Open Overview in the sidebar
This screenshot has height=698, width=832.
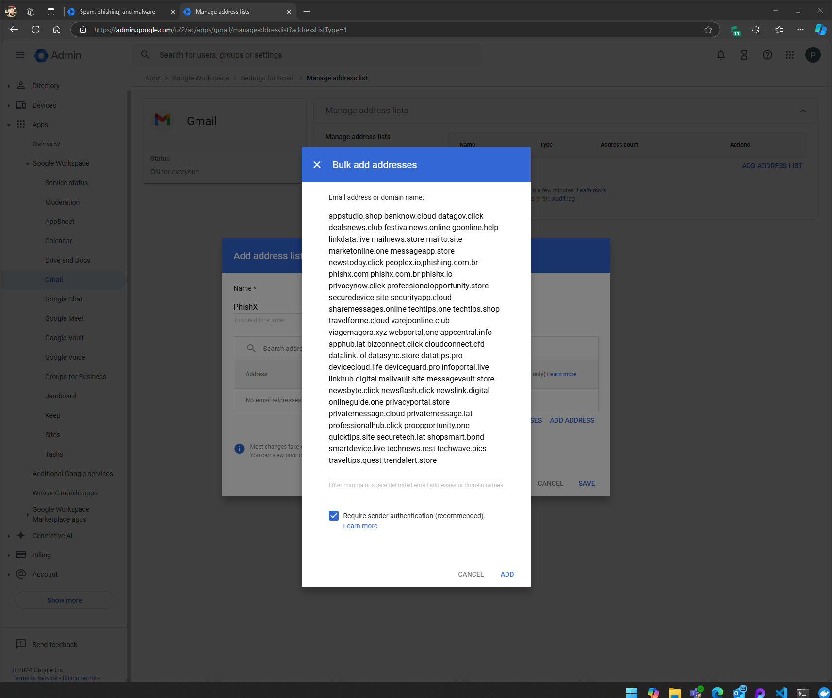pyautogui.click(x=46, y=144)
